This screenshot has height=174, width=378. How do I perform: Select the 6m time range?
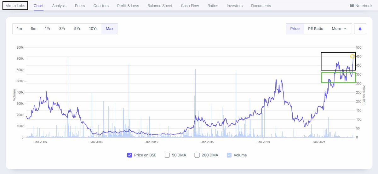(x=33, y=29)
